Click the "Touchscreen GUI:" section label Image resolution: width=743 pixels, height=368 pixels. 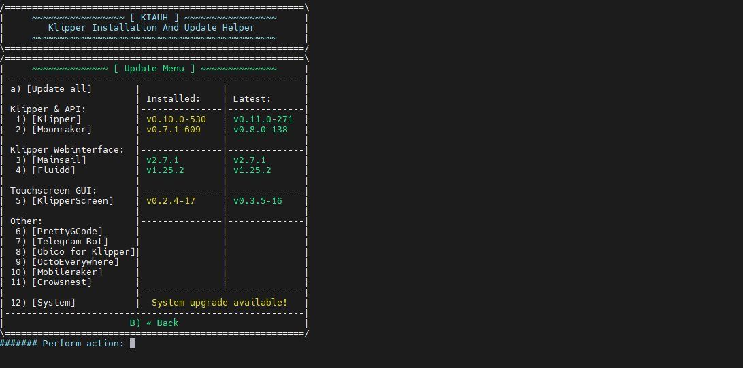(54, 191)
